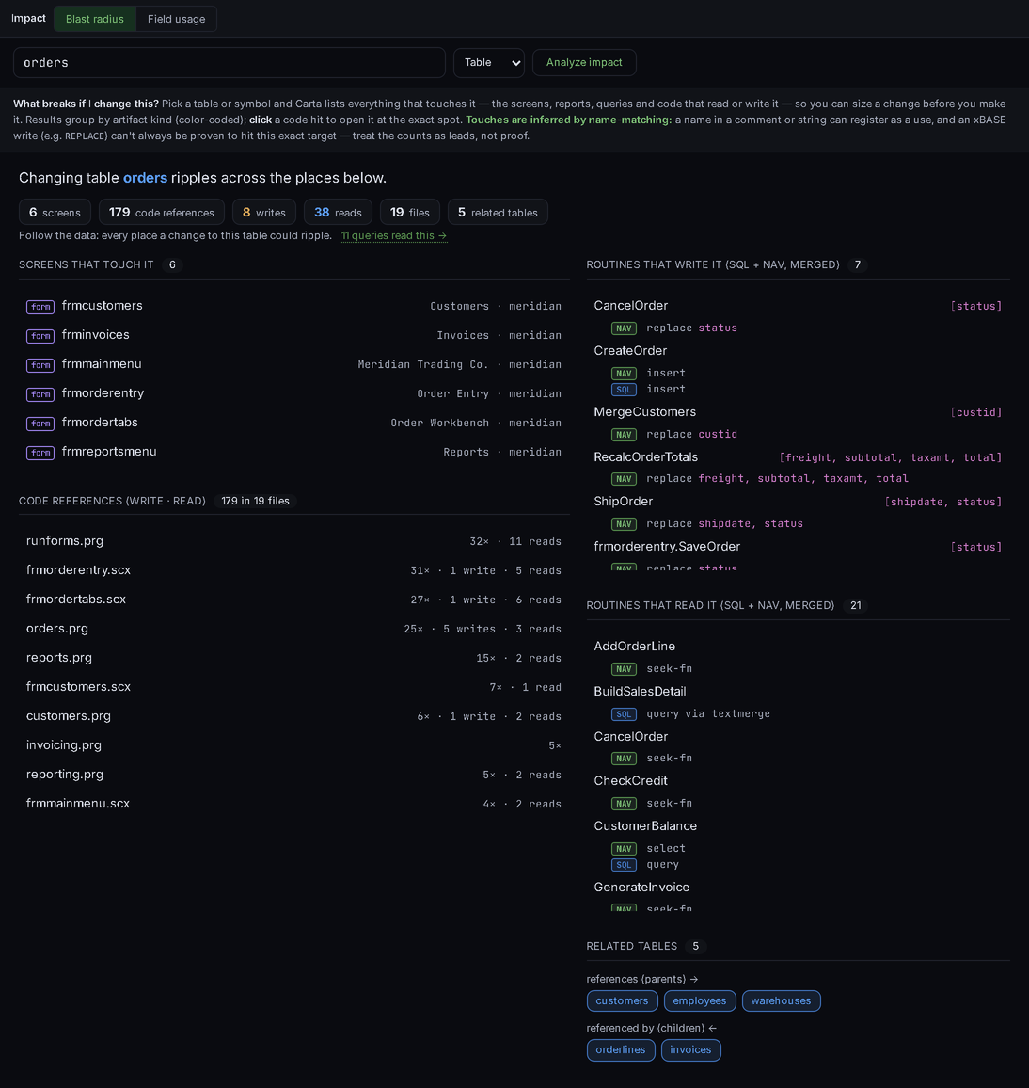Screen dimensions: 1029x1088
Task: Open customers.prg code reference
Action: coord(294,716)
